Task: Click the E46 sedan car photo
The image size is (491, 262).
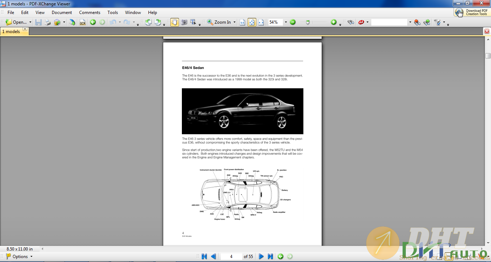Action: pos(243,111)
